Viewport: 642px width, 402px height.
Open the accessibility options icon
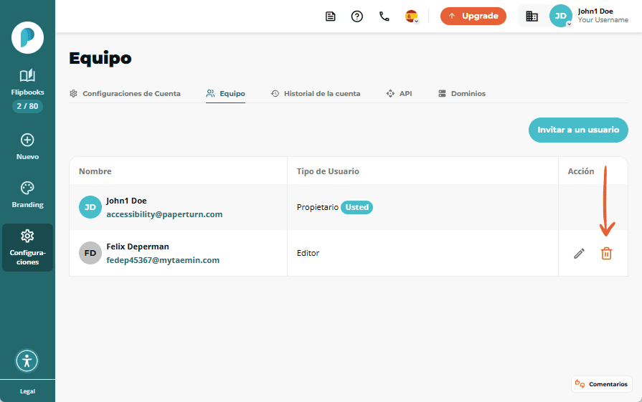[x=27, y=360]
